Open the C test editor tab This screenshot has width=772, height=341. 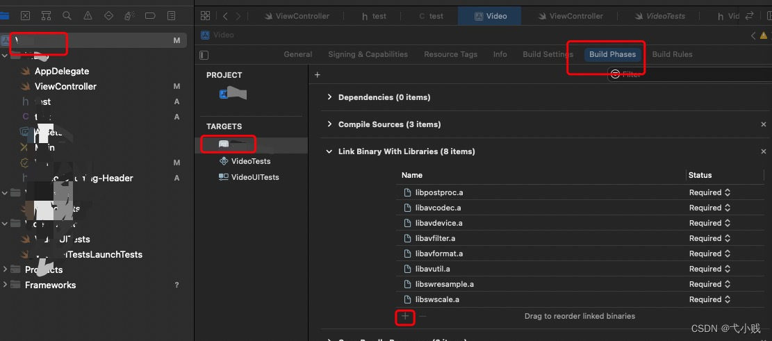coord(431,16)
